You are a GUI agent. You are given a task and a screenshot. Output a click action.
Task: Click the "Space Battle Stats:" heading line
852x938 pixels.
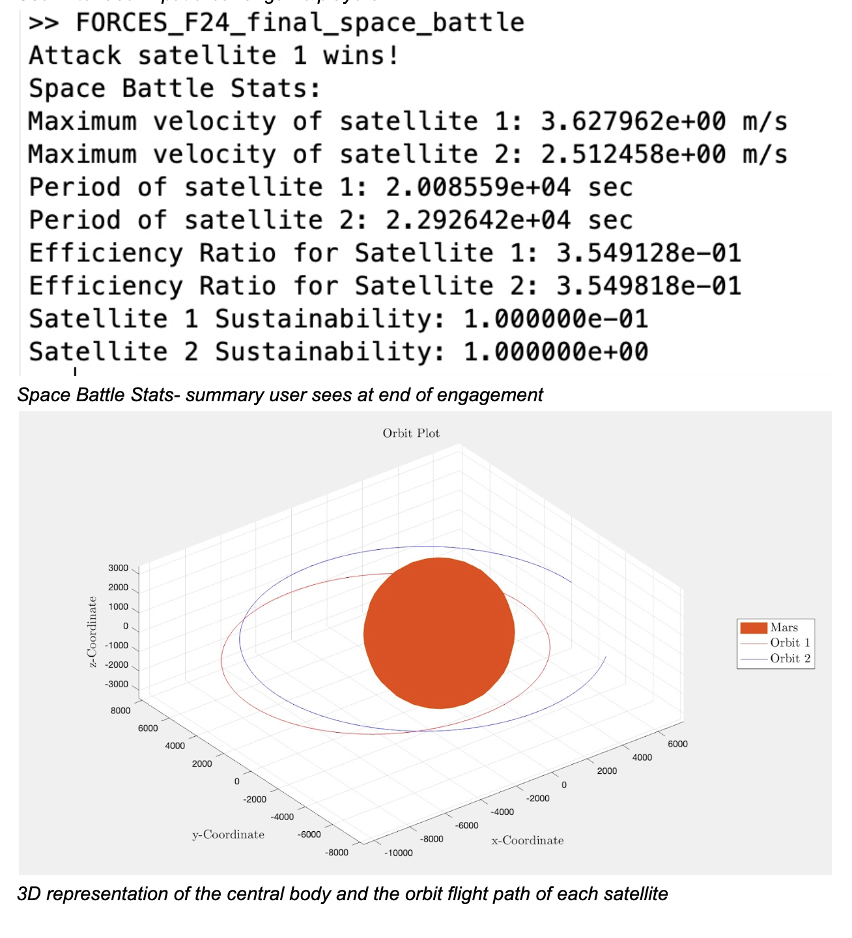(x=176, y=89)
